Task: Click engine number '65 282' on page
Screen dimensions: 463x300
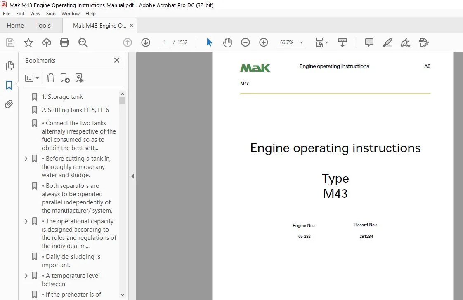Action: [x=305, y=236]
